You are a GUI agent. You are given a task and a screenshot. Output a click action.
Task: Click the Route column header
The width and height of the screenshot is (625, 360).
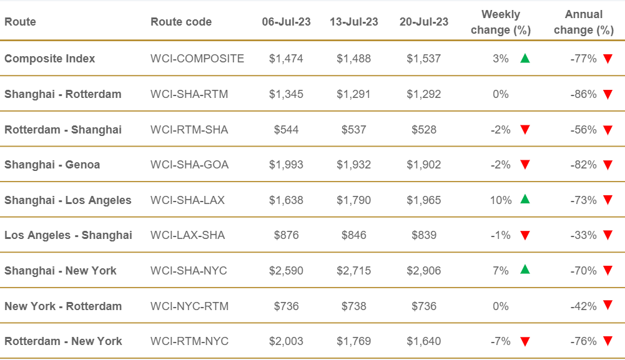(x=20, y=22)
